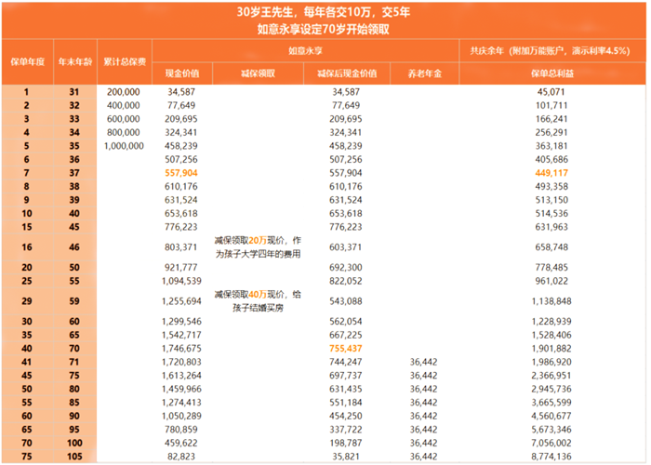Click cash value '1,720,803'

tap(181, 362)
